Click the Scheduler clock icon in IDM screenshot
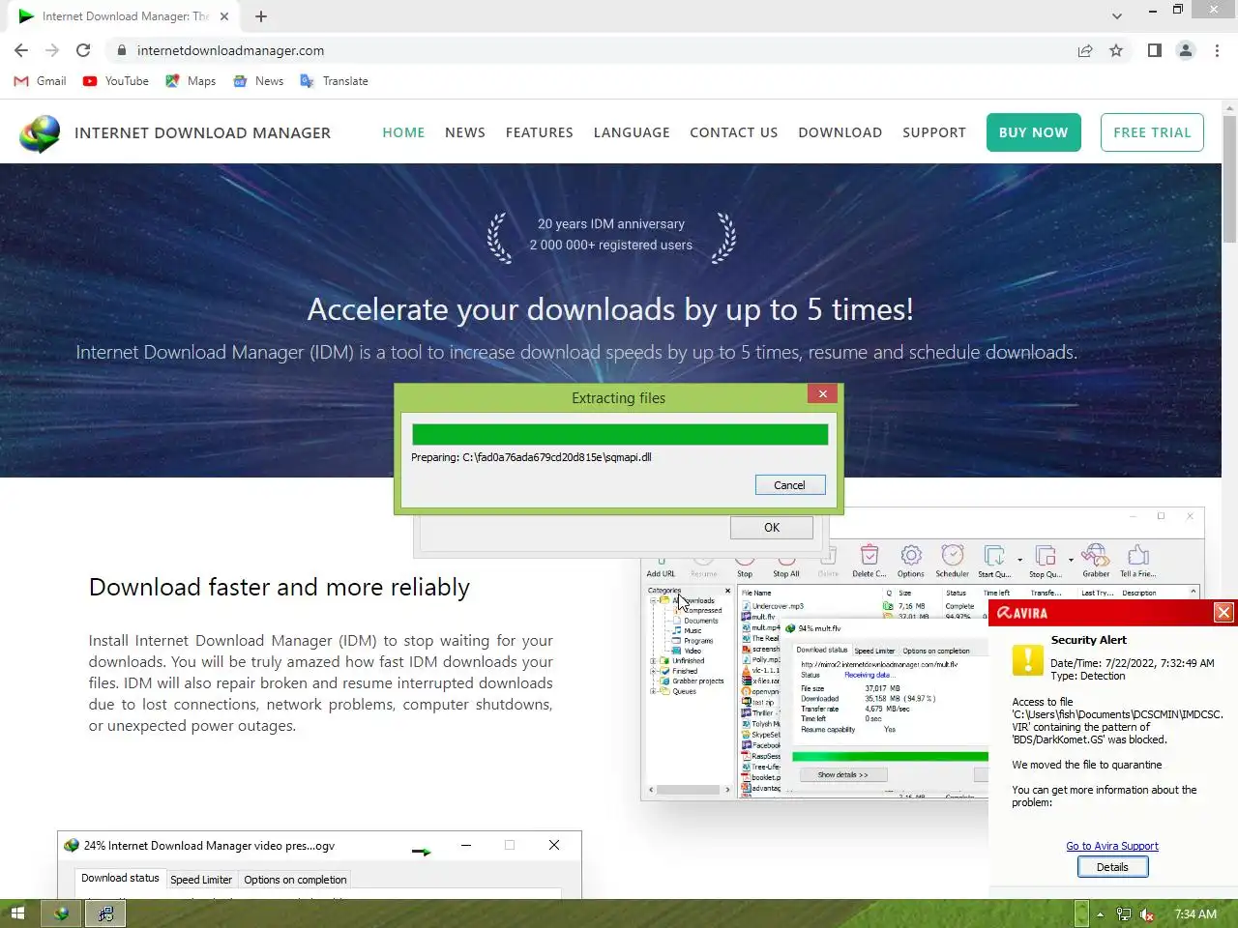Image resolution: width=1238 pixels, height=928 pixels. [953, 555]
